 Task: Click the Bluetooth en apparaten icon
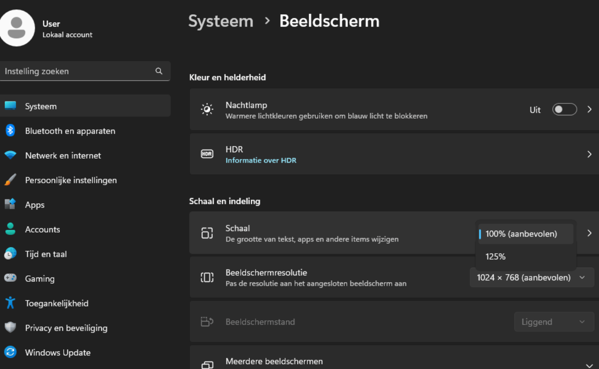[10, 131]
